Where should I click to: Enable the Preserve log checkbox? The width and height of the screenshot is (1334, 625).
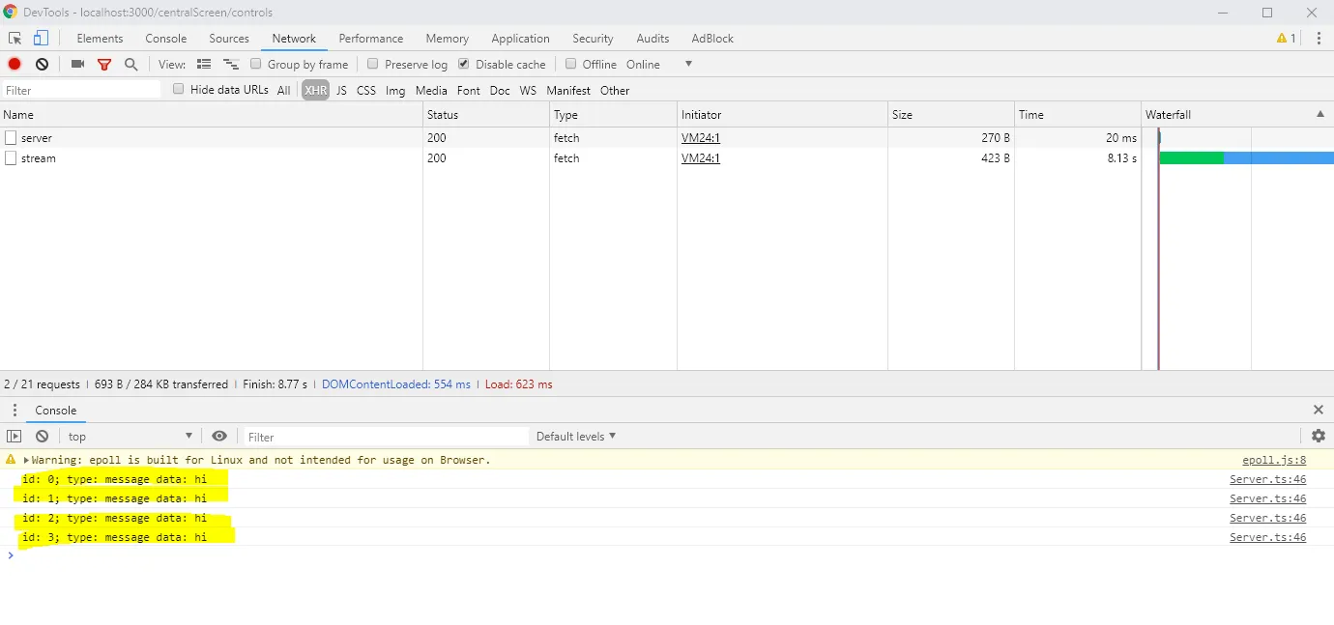click(x=372, y=64)
